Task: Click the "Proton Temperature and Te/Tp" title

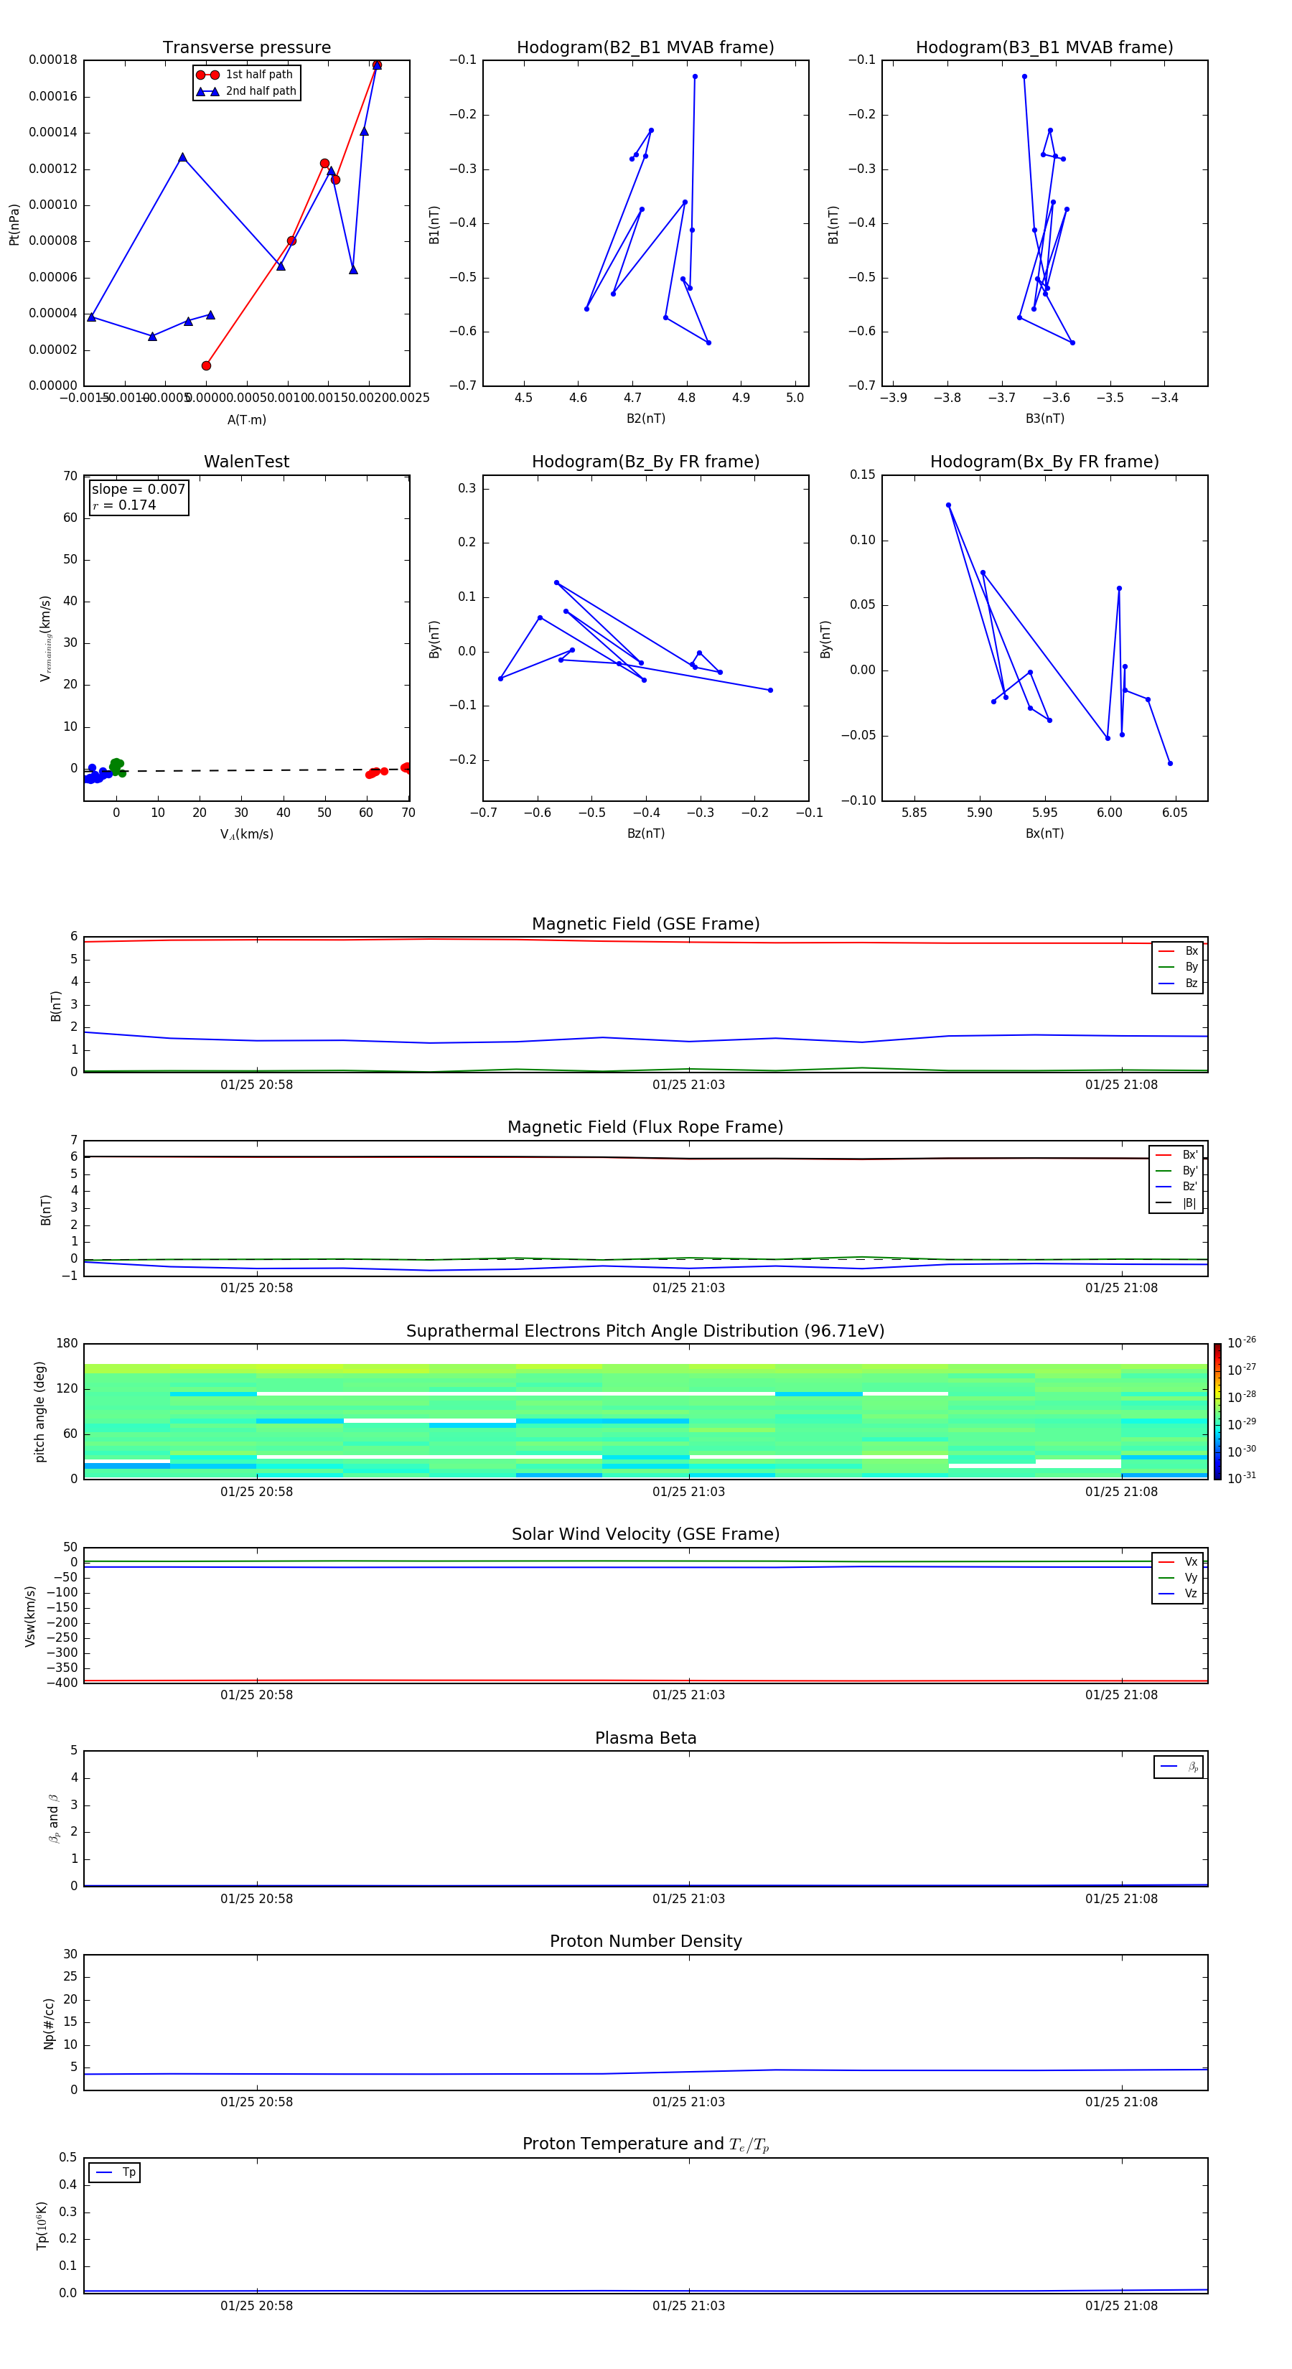Action: point(645,2144)
